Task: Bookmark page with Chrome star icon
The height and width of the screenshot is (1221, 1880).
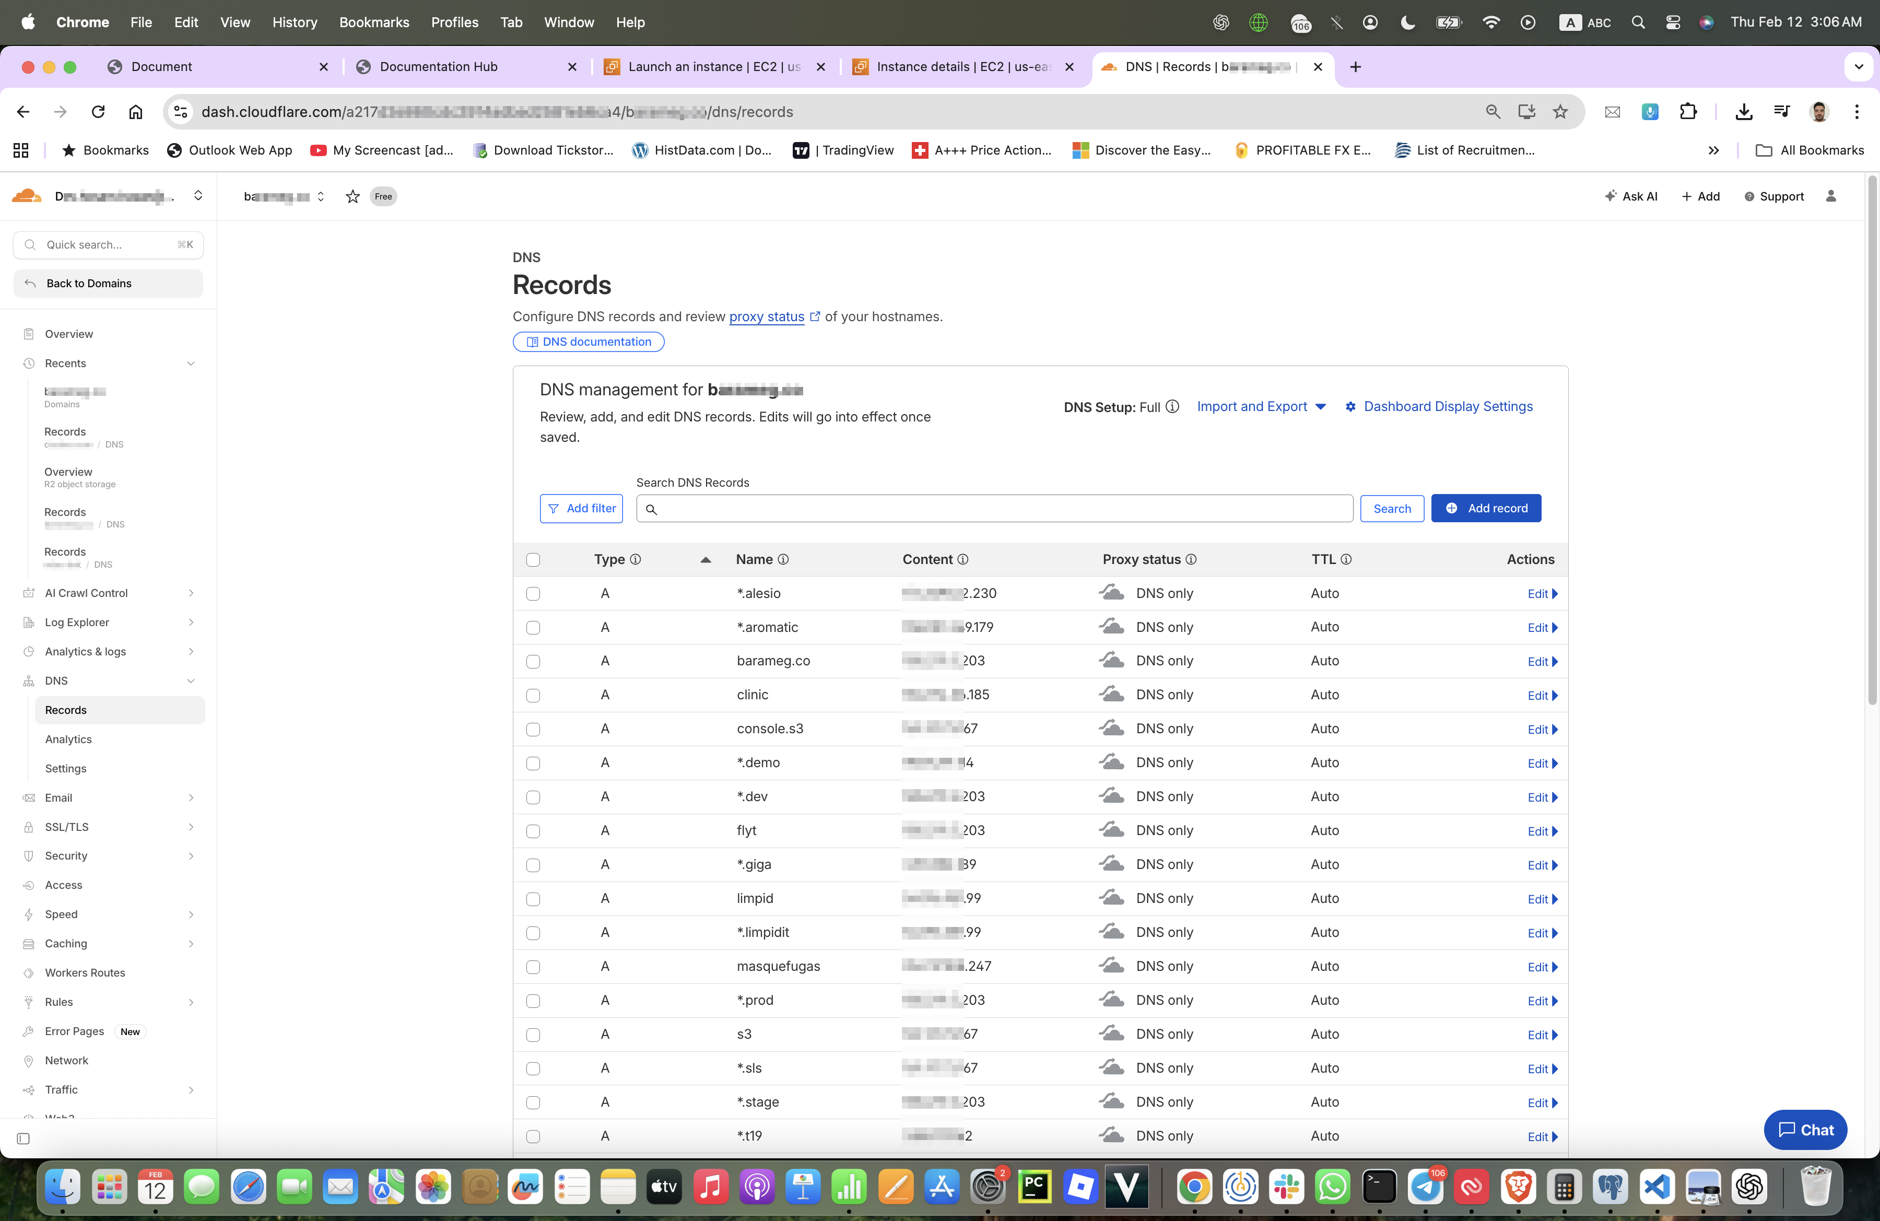Action: (1559, 112)
